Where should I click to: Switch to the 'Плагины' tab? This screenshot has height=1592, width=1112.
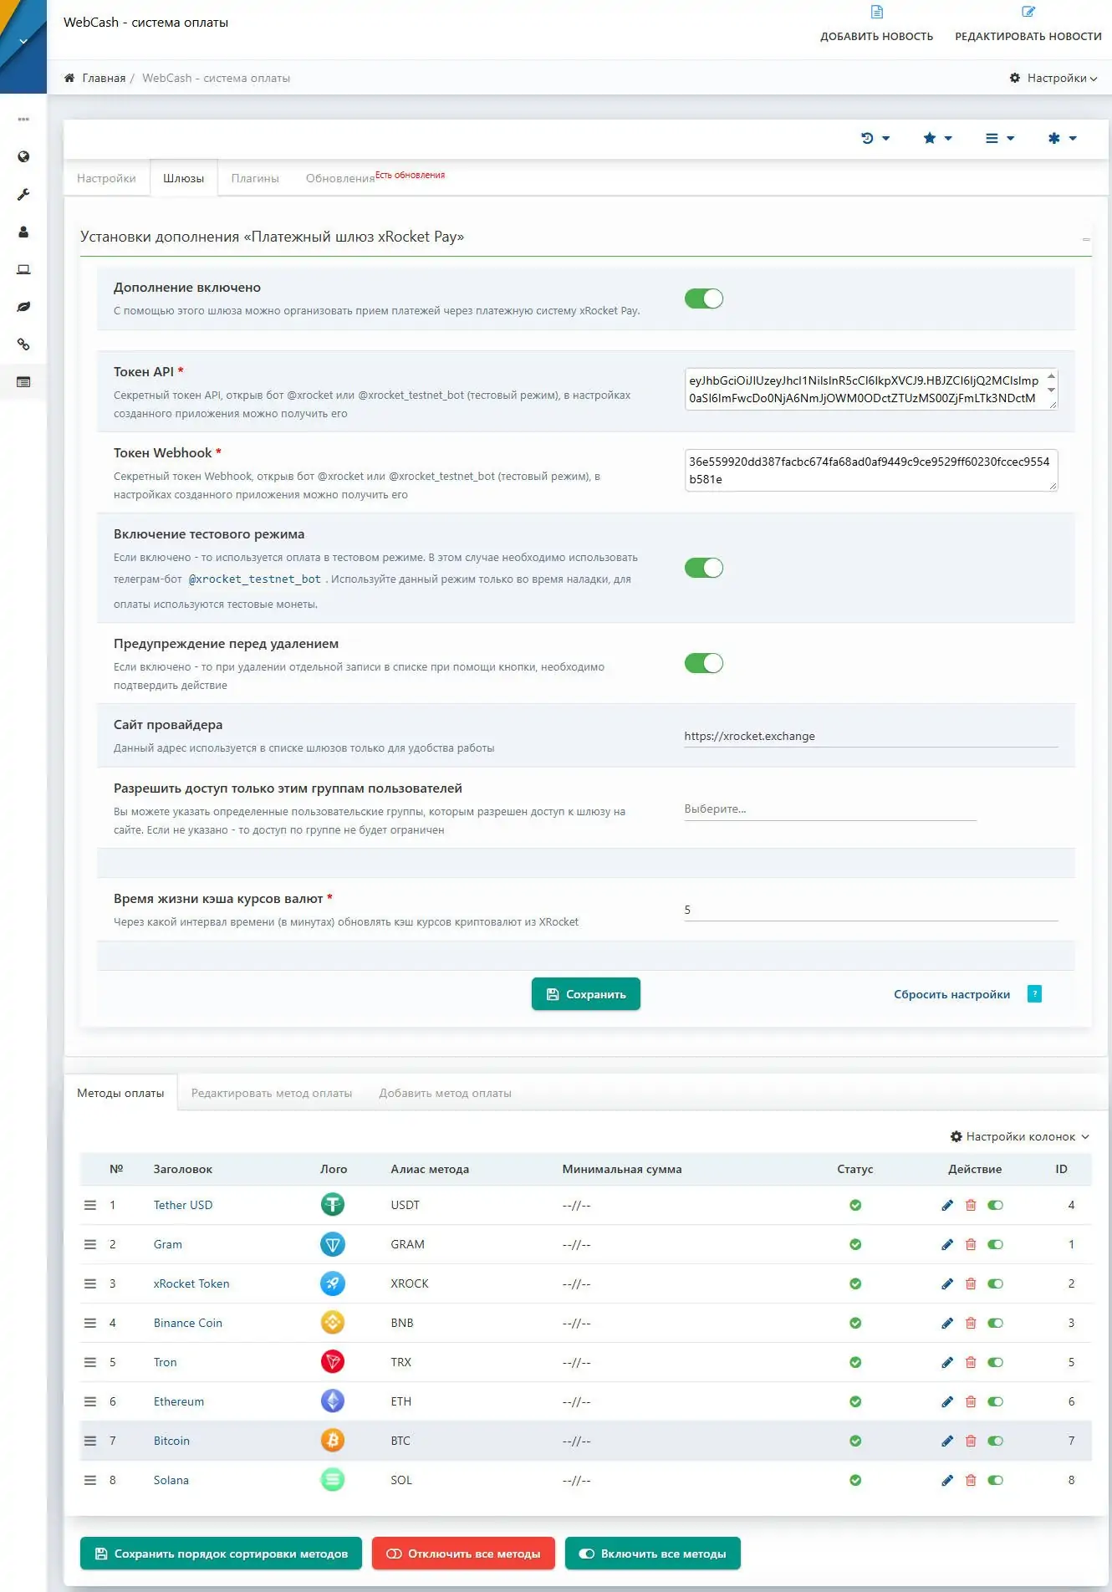point(255,178)
